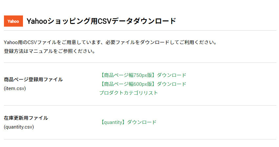Select the 商品ページ登録用ファイル row label
The height and width of the screenshot is (147, 279).
[33, 80]
